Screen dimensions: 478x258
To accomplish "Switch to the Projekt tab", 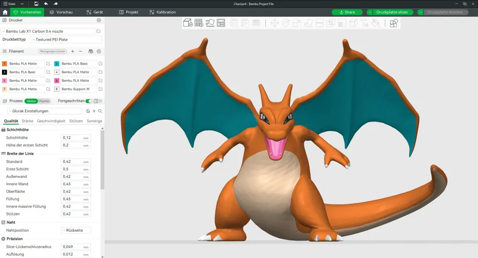I will [129, 12].
